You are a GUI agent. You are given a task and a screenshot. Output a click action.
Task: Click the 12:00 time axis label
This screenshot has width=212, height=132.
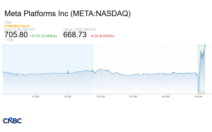point(133,96)
